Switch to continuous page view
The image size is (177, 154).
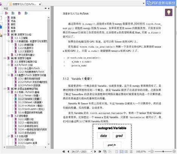(x=122, y=151)
